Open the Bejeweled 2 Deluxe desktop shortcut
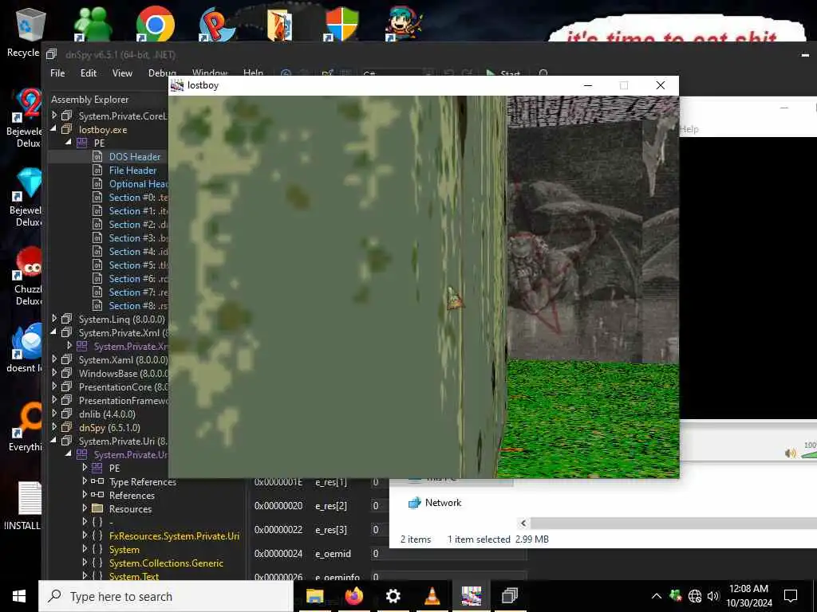Viewport: 817px width, 612px height. pyautogui.click(x=27, y=119)
